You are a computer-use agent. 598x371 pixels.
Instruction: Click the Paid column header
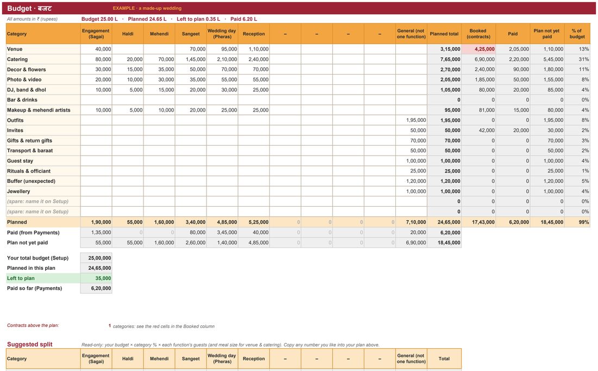[x=513, y=34]
